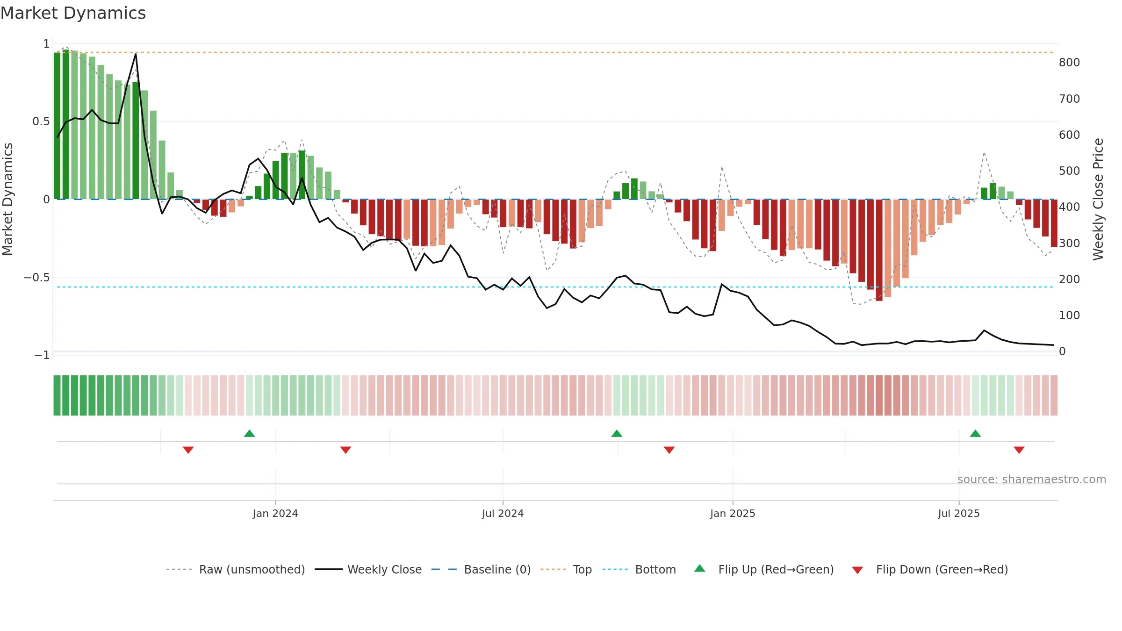
Task: Click the 0.5 tick on the left axis
Action: pyautogui.click(x=41, y=122)
